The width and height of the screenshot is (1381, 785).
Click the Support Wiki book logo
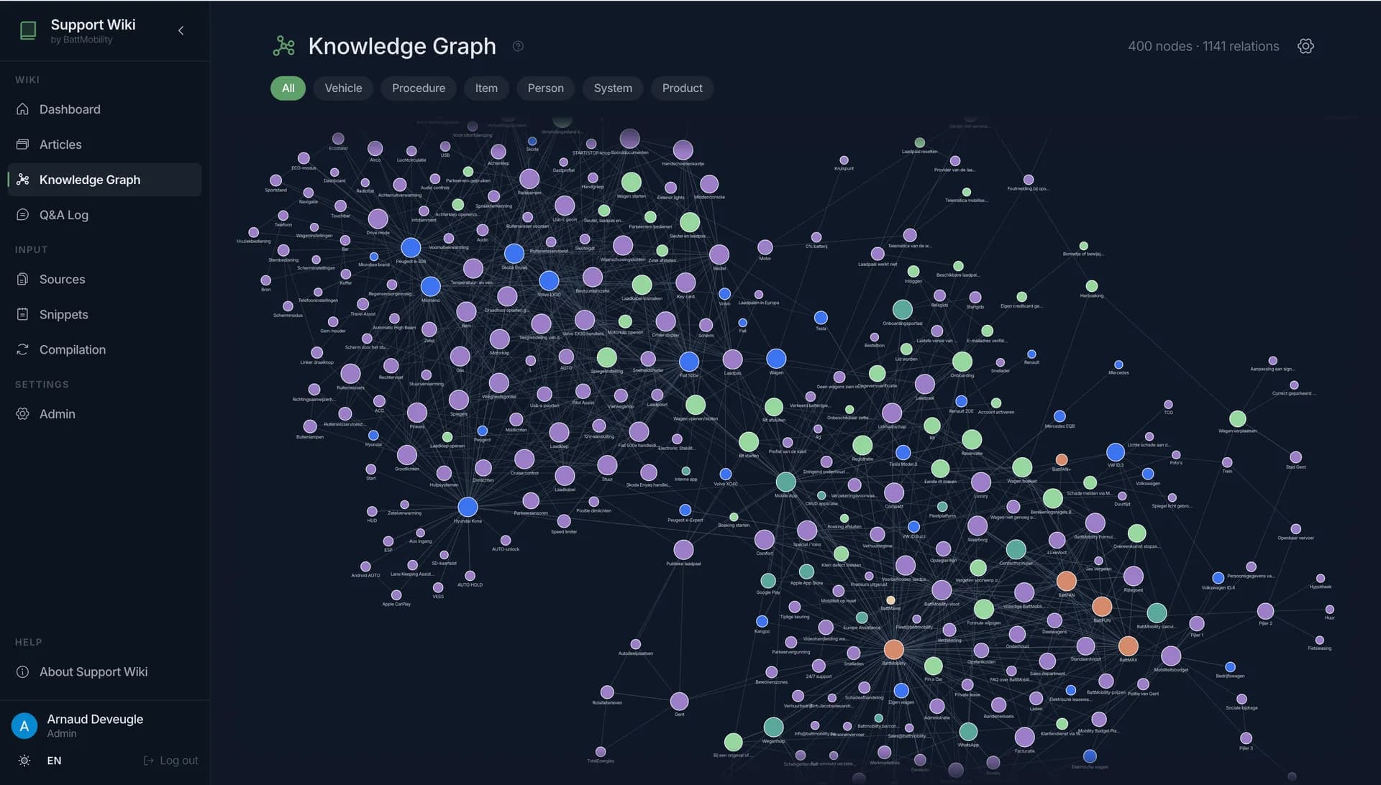click(28, 30)
